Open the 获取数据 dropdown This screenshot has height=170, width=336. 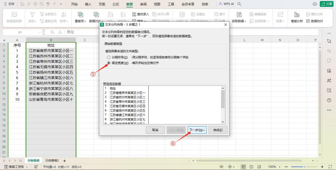(x=239, y=17)
